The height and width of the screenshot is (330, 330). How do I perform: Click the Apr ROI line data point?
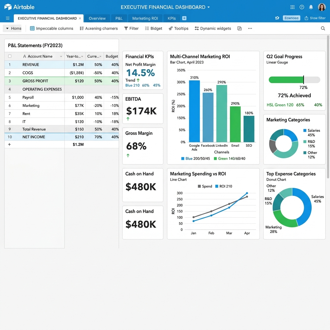[247, 193]
